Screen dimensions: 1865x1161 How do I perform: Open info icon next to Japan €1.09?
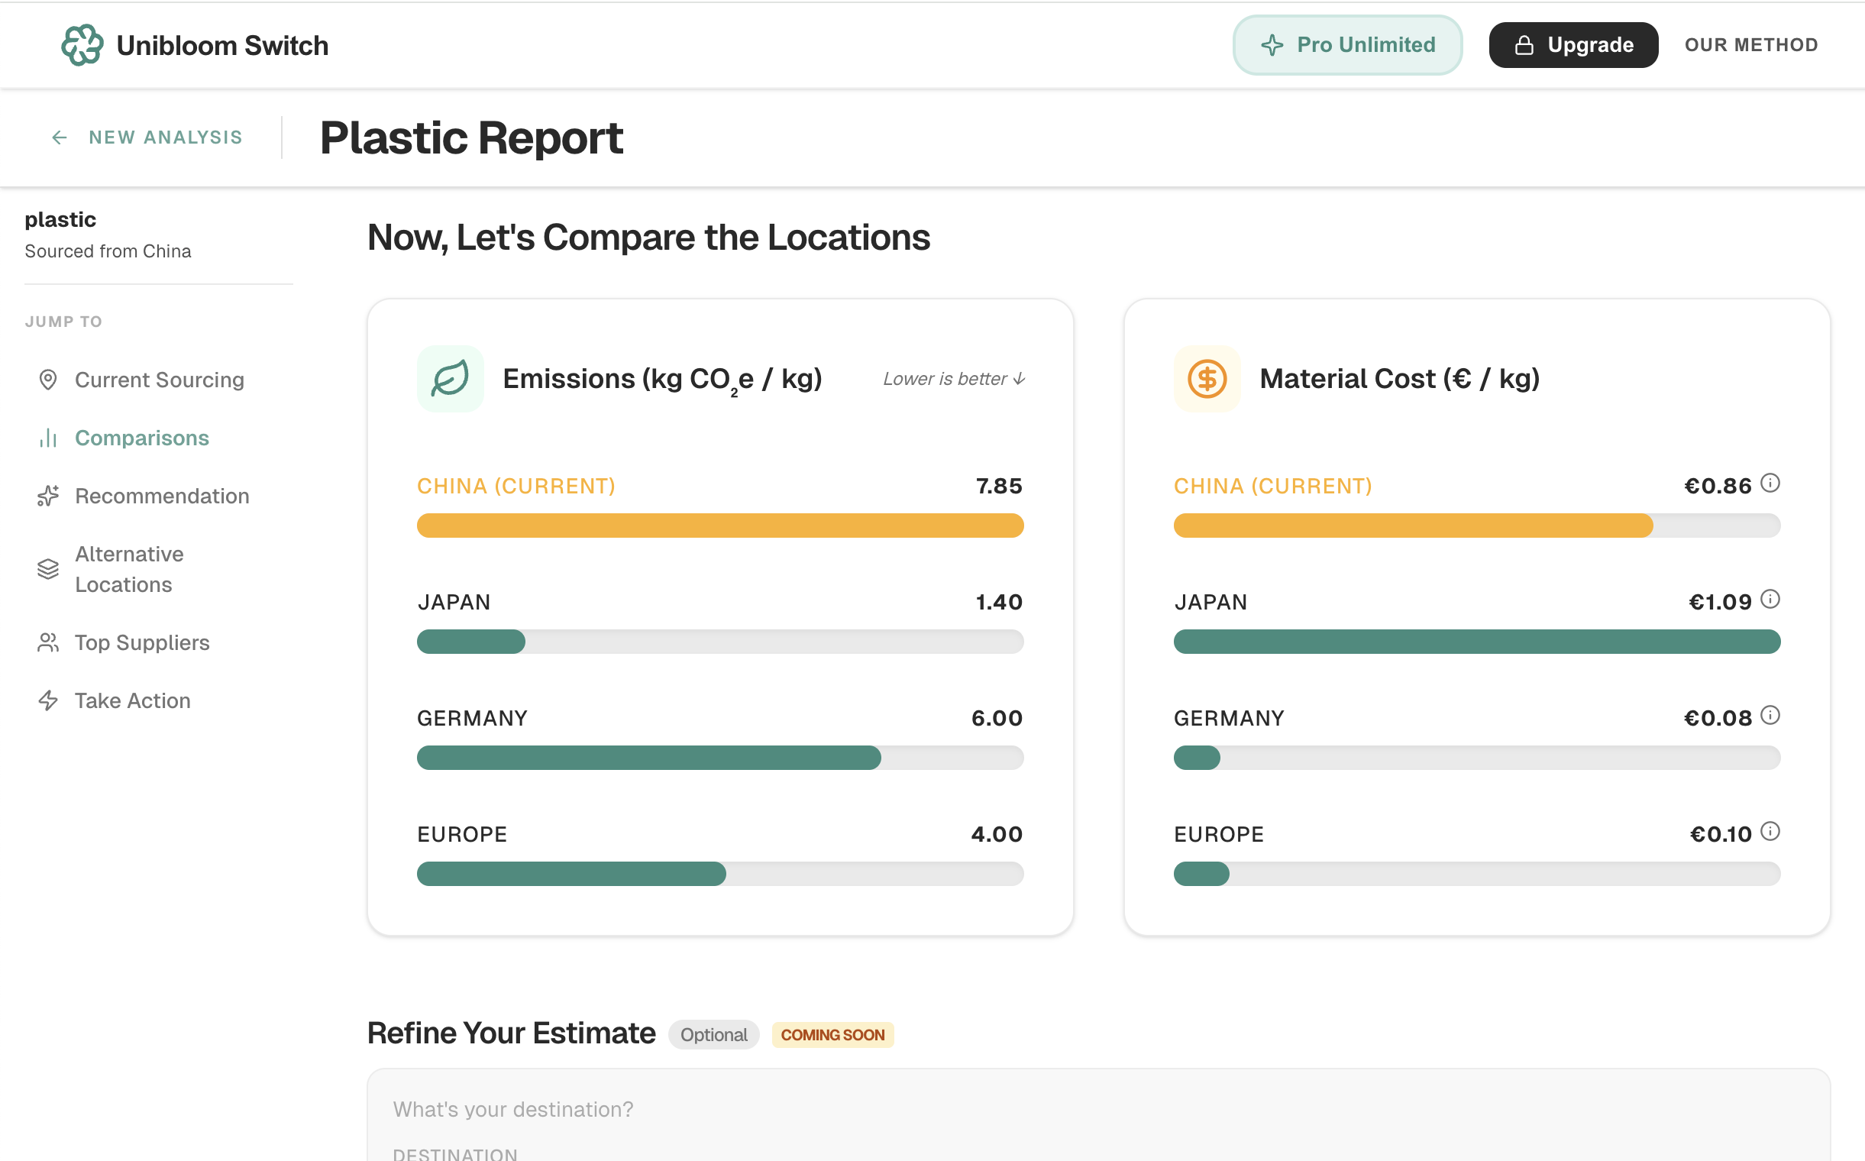tap(1770, 599)
